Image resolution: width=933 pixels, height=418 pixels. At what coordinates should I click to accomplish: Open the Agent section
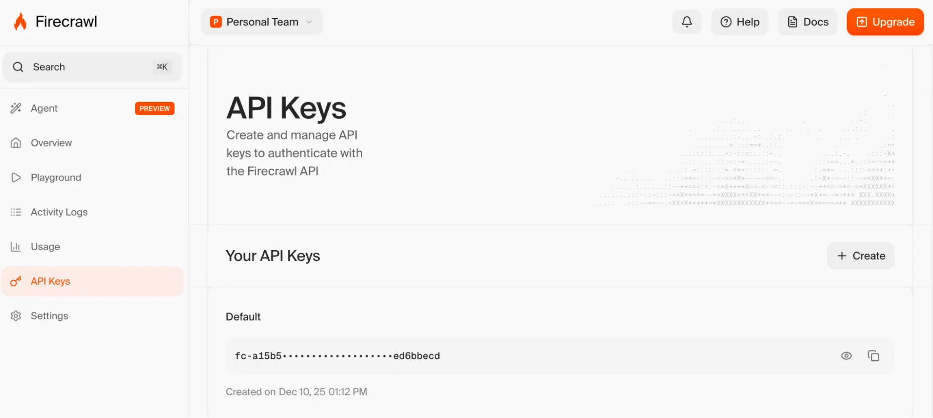(x=44, y=108)
